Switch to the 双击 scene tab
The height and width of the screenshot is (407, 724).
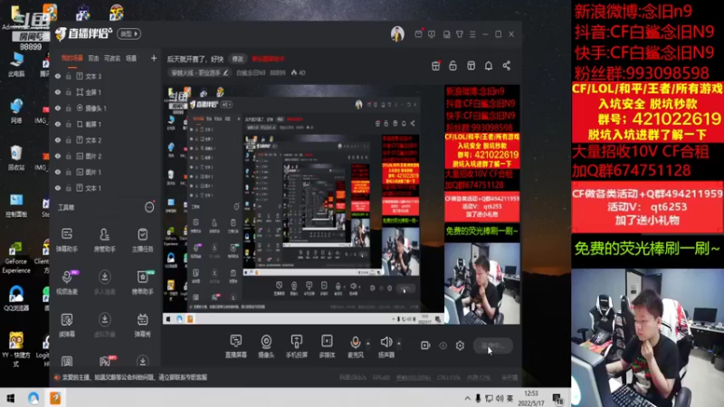click(93, 58)
